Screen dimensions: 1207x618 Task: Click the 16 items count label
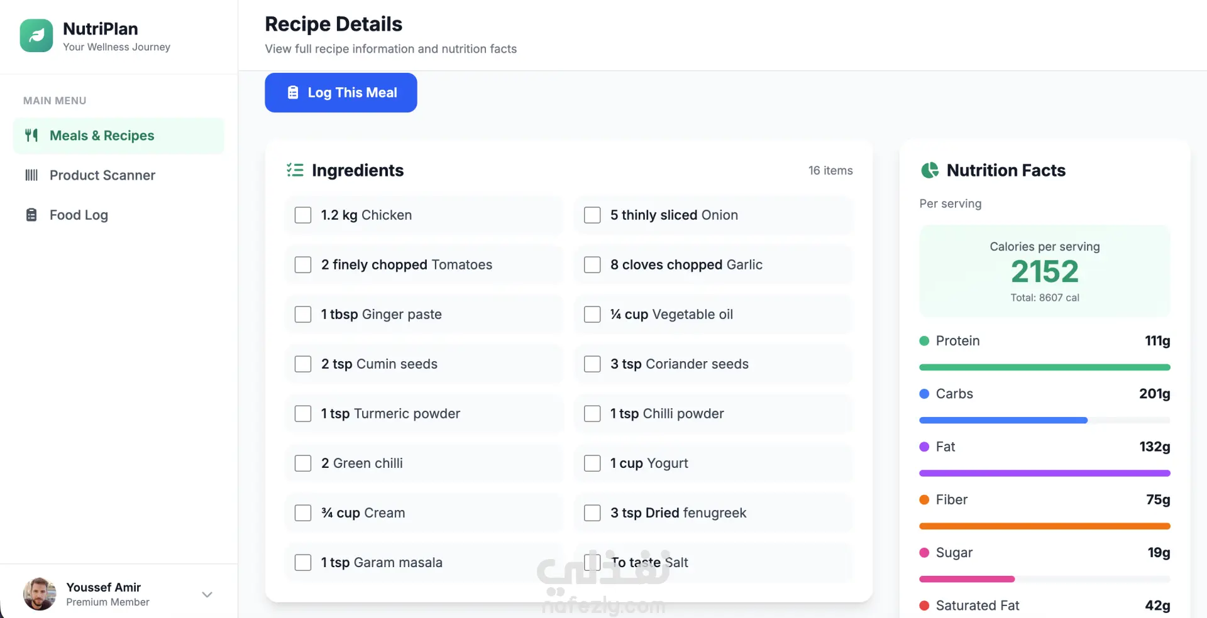[x=830, y=170]
